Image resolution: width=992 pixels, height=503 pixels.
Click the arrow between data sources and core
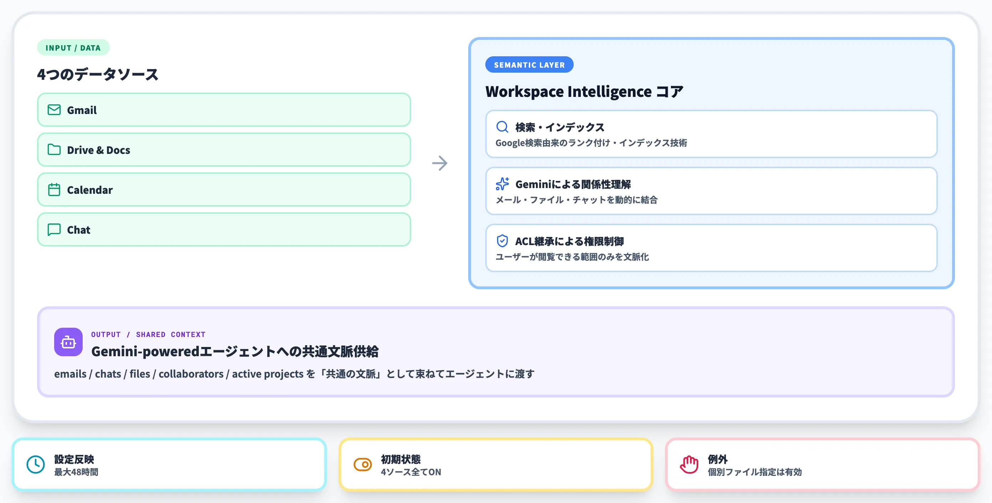click(x=440, y=163)
